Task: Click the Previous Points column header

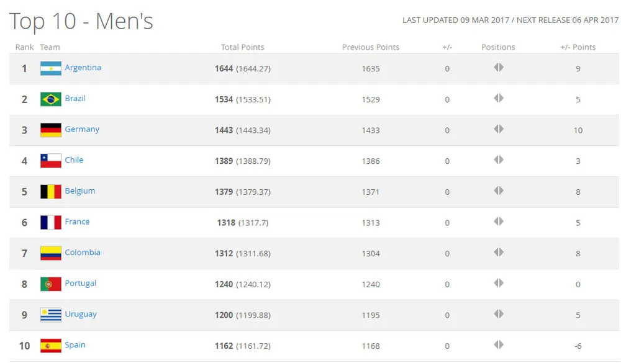Action: [370, 47]
